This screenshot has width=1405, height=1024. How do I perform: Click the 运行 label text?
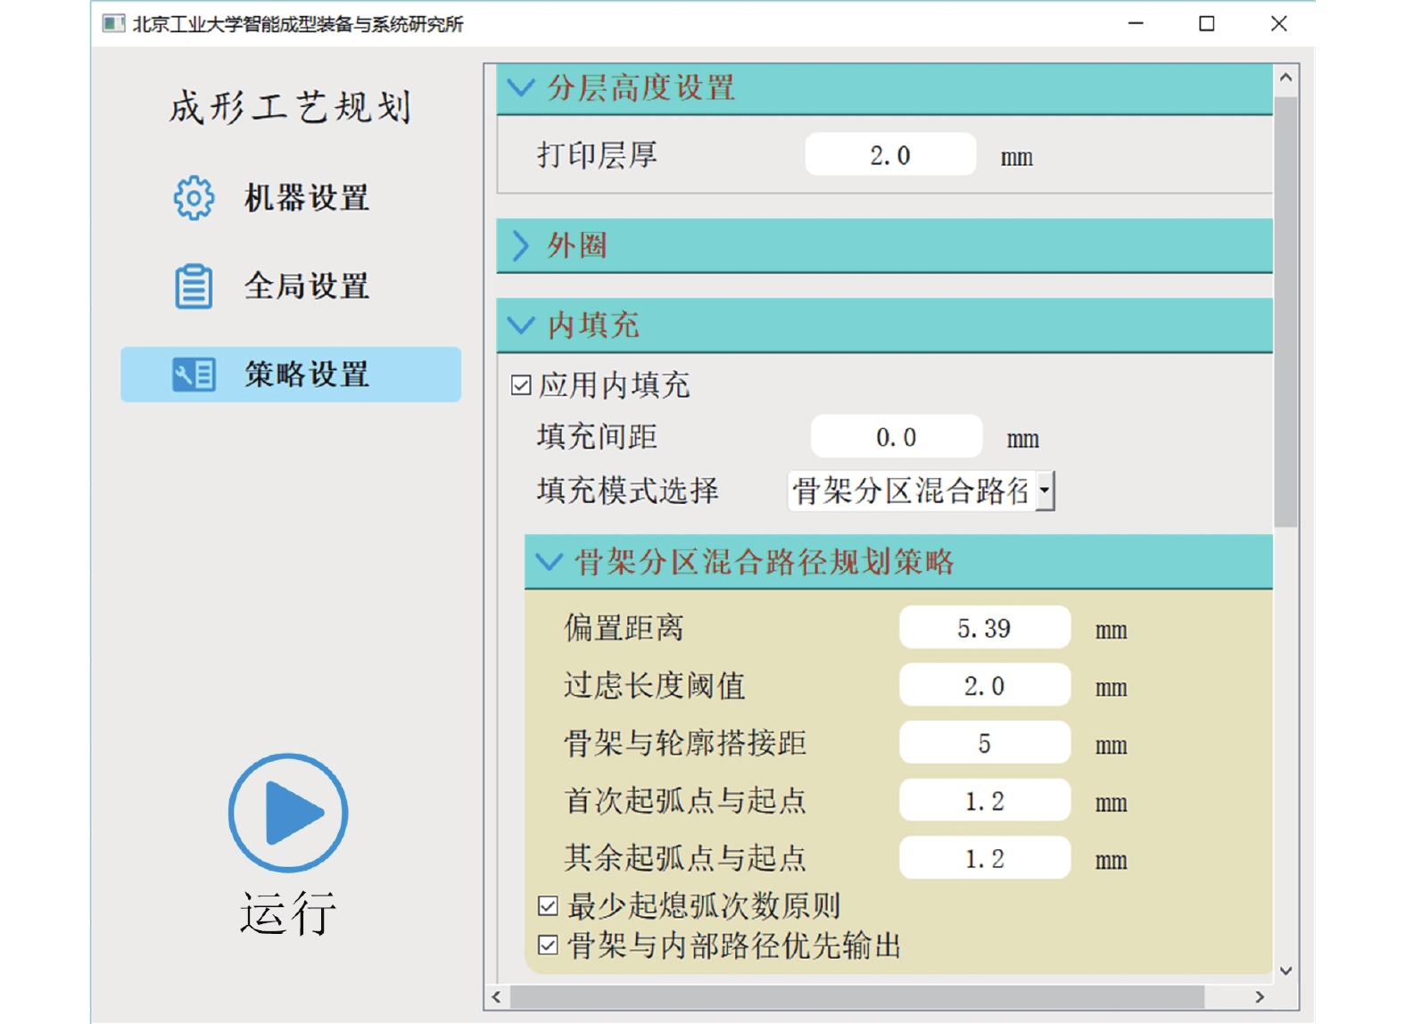pos(288,913)
